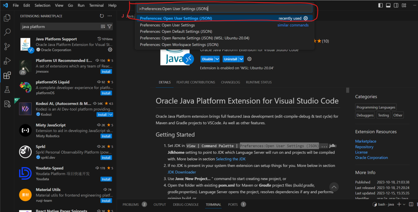Customize layout from title bar
Image resolution: width=418 pixels, height=212 pixels.
click(x=404, y=5)
